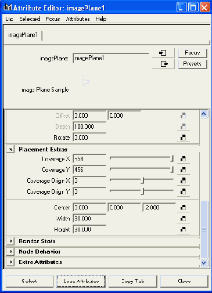Minimize the Attribute Editor window
The image size is (212, 293).
(x=181, y=8)
